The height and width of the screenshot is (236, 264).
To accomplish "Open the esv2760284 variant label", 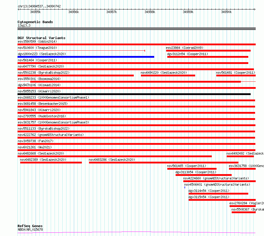I will point(247,203).
